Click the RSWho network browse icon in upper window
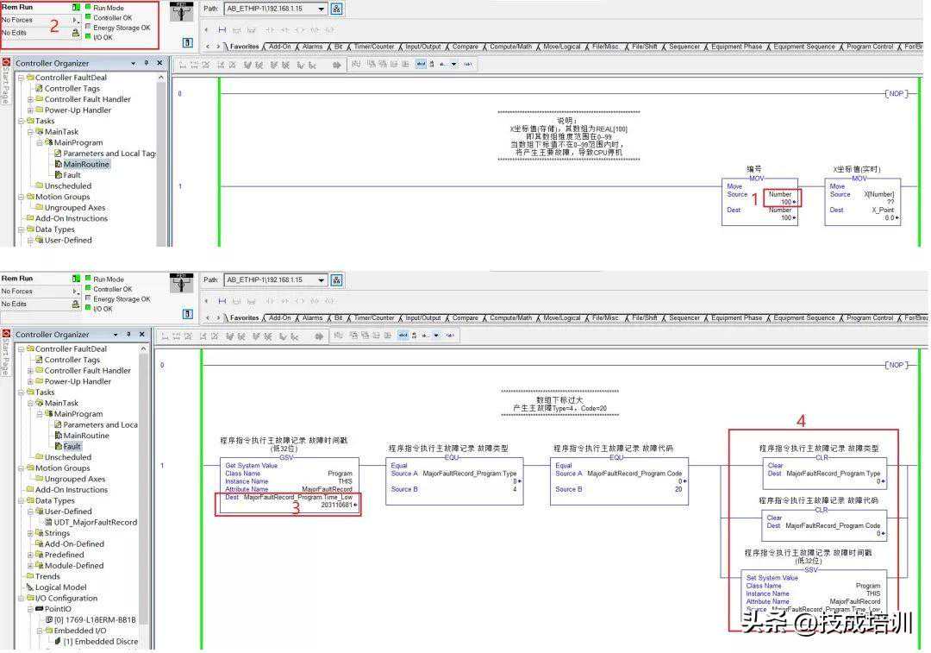 click(x=336, y=9)
